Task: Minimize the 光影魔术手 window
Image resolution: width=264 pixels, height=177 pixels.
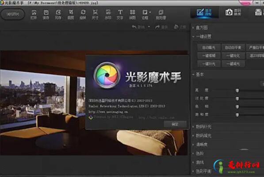Action: tap(257, 3)
